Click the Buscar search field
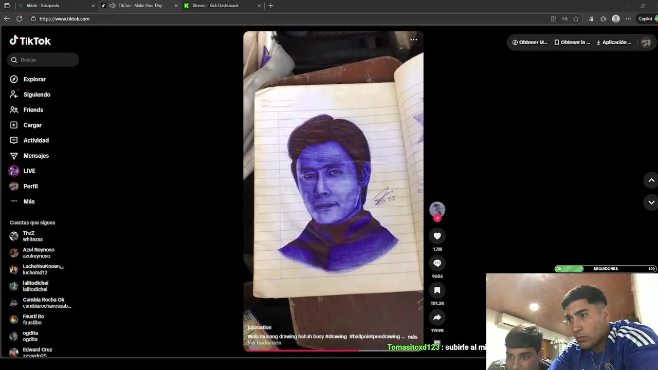 tap(43, 60)
